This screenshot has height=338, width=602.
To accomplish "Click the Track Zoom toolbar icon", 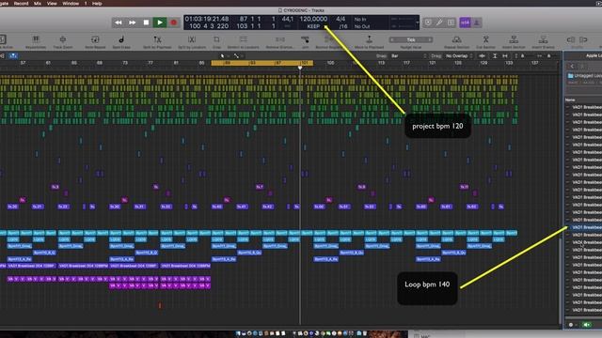I will [x=63, y=39].
